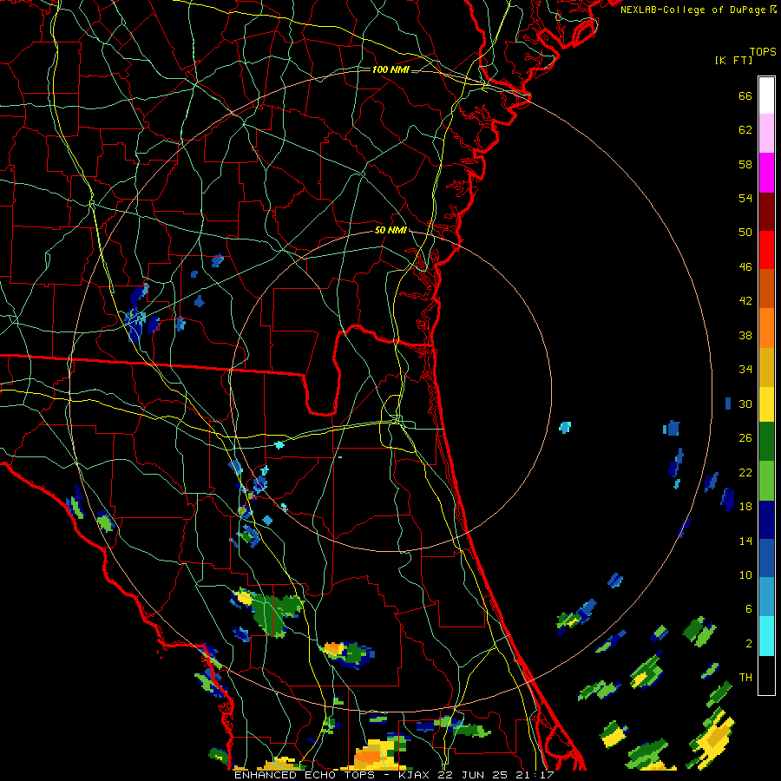The image size is (781, 781).
Task: Click the gold swatch in the legend
Action: coord(766,367)
